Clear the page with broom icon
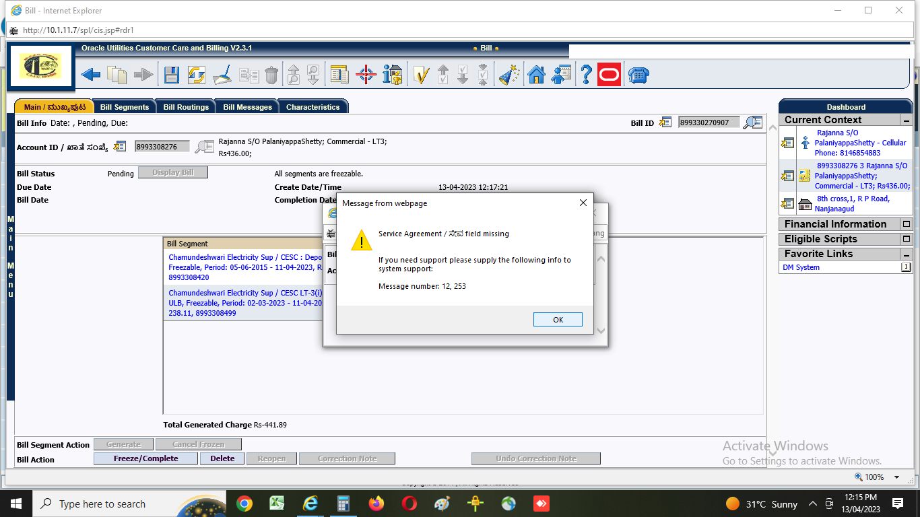920x517 pixels. pos(222,74)
